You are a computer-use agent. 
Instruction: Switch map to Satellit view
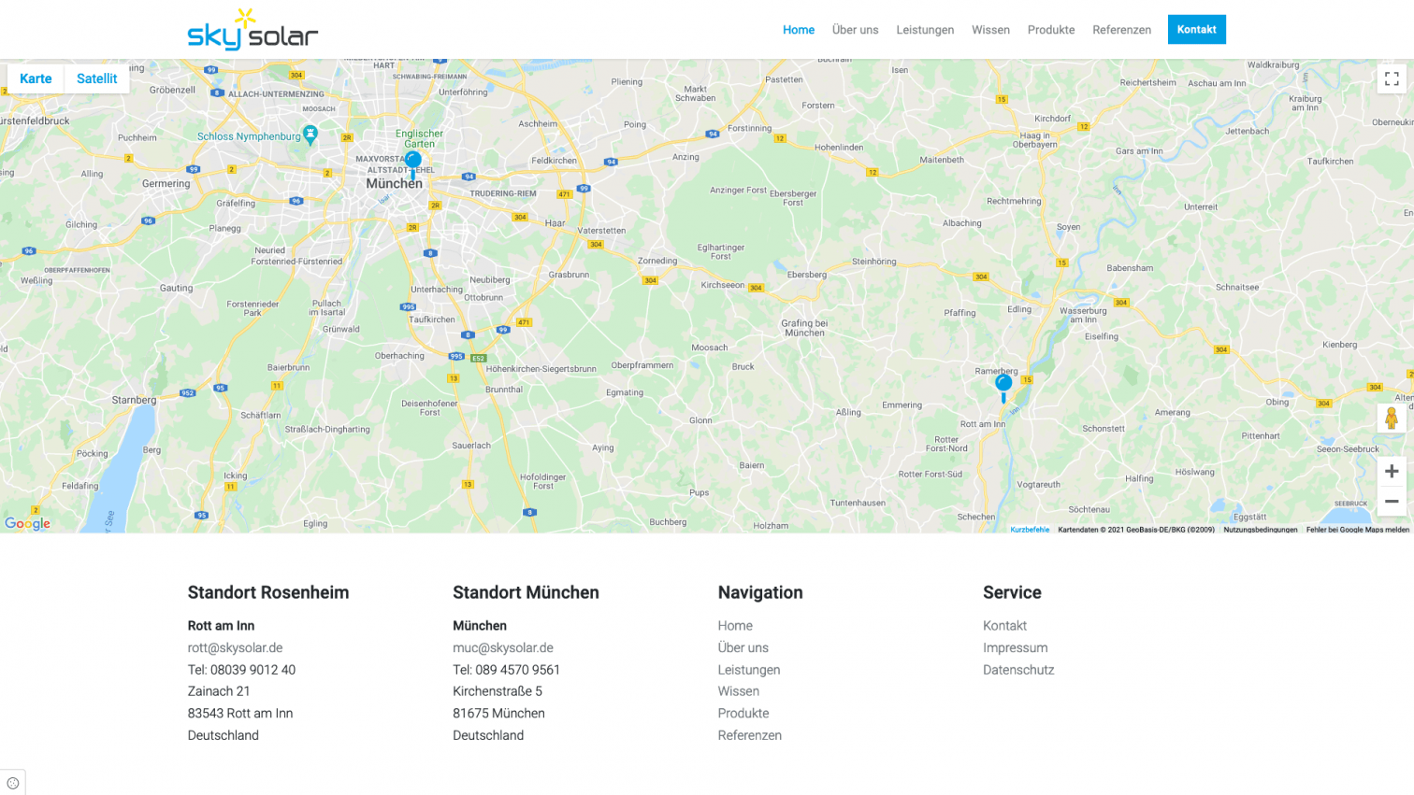coord(97,78)
